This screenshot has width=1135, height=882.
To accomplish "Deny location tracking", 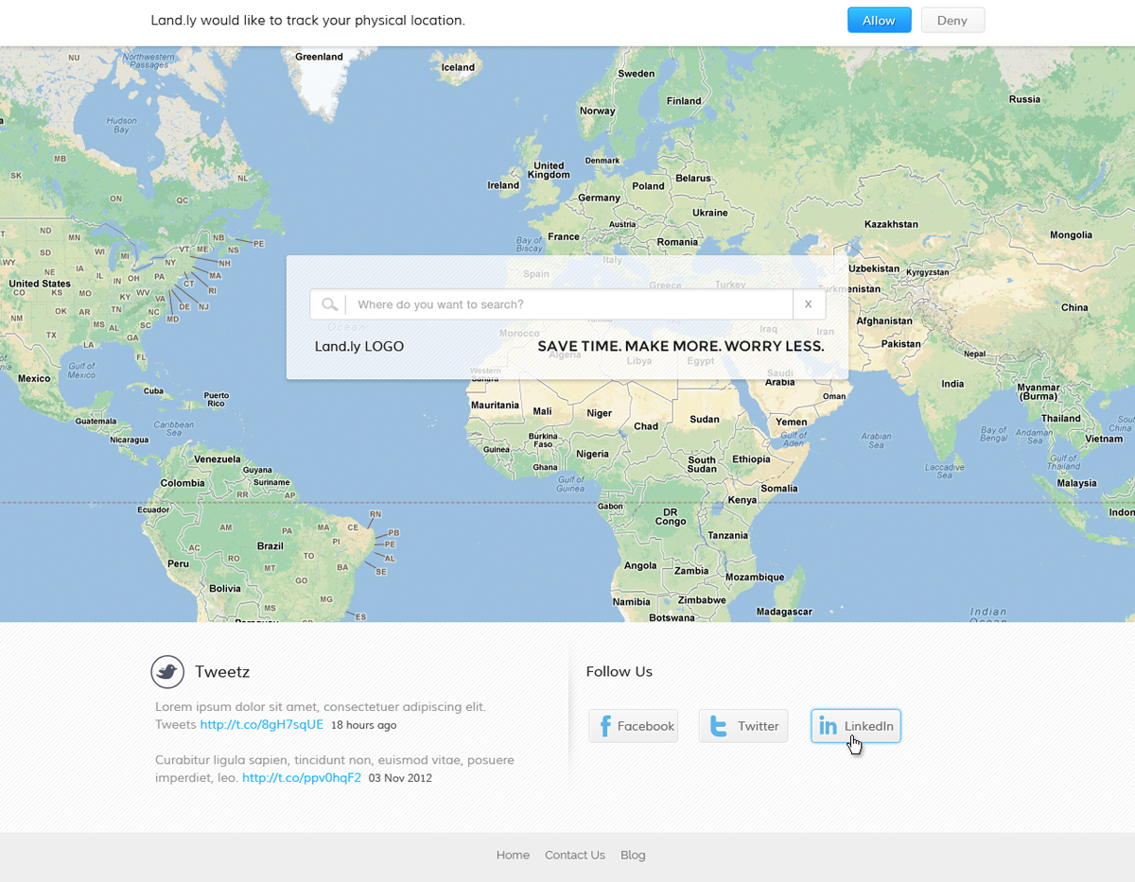I will [x=952, y=20].
